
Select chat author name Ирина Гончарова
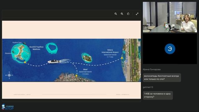151,69
